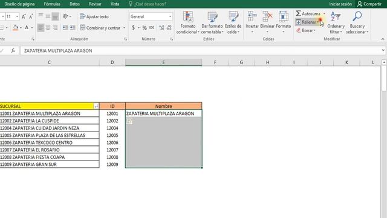The width and height of the screenshot is (387, 218).
Task: Click the insert function fx icon
Action: 13,50
